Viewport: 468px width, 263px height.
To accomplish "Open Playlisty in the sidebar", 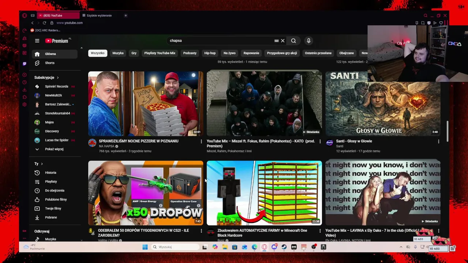I will [54, 182].
